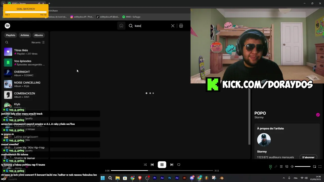Launch Brave browser from taskbar

[140, 178]
